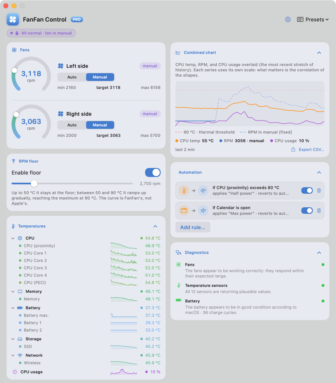Toggle the Enable floor switch

pos(153,173)
